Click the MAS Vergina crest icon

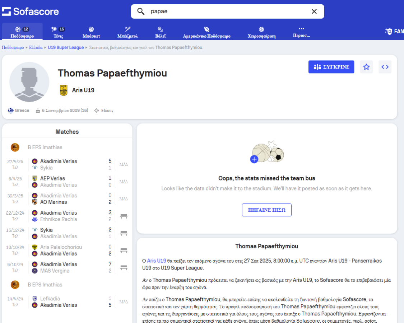point(35,271)
